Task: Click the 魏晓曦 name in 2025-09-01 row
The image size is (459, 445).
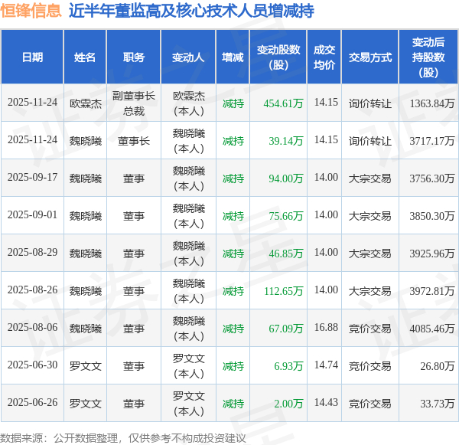Action: point(86,216)
